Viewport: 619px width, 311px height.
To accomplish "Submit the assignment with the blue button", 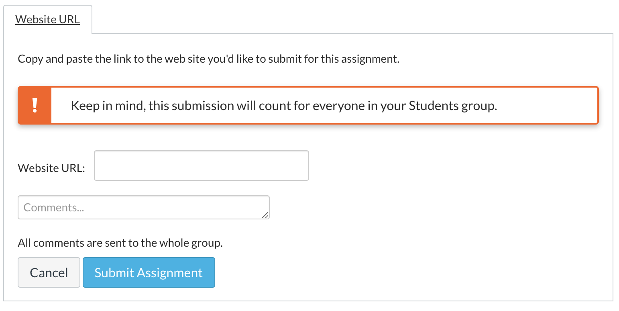I will [x=149, y=272].
